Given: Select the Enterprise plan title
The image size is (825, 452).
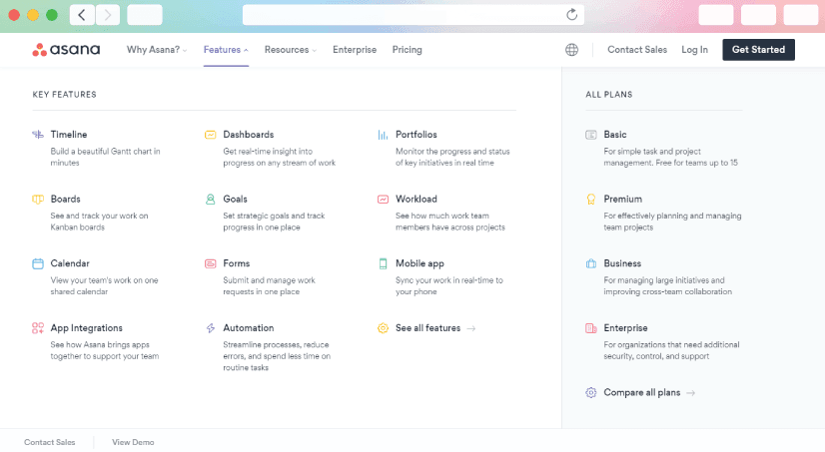Looking at the screenshot, I should point(625,328).
